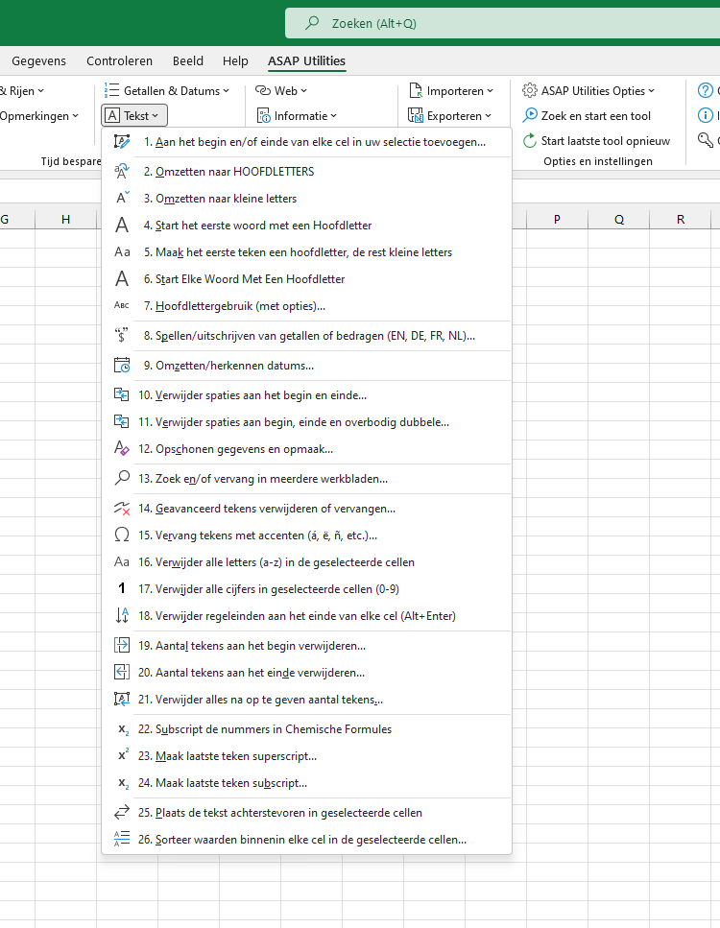Click the remove-trailing-characters icon for item 20
Screen dimensions: 720x928
[121, 673]
